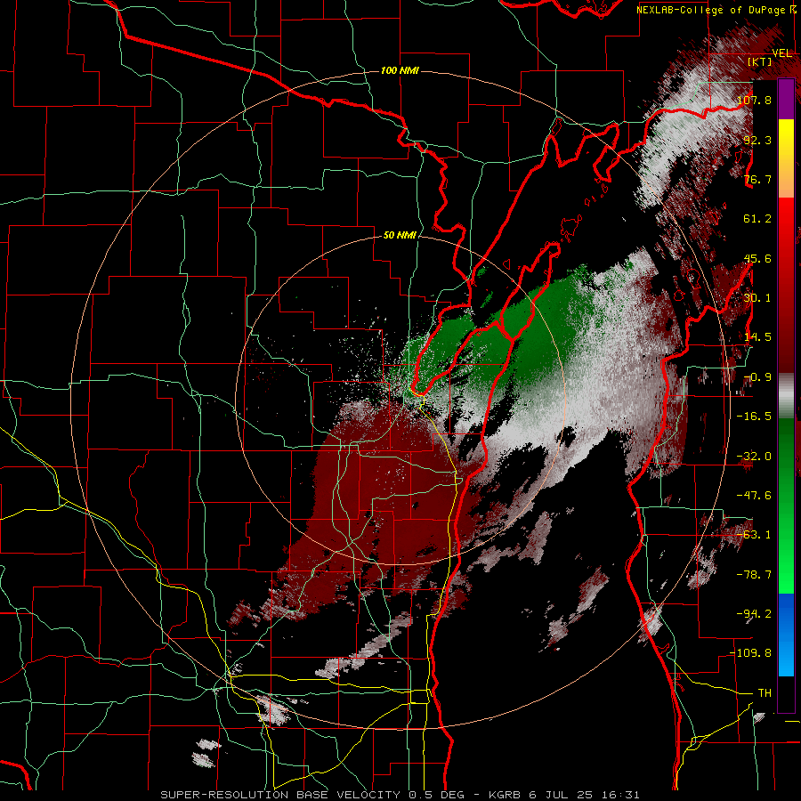Click the TH legend label
Viewport: 801px width, 801px height.
[765, 692]
